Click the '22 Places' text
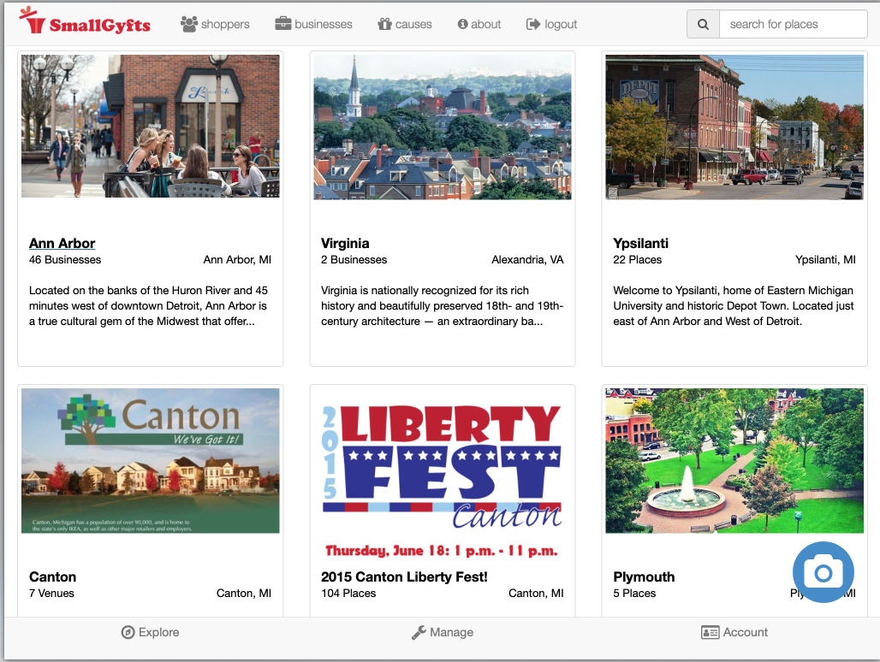Screen dimensions: 880x662 [638, 259]
